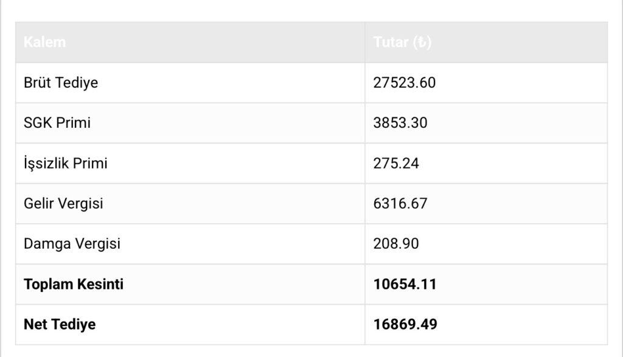Select the total deduction value 10654.11
623x357 pixels.
405,284
